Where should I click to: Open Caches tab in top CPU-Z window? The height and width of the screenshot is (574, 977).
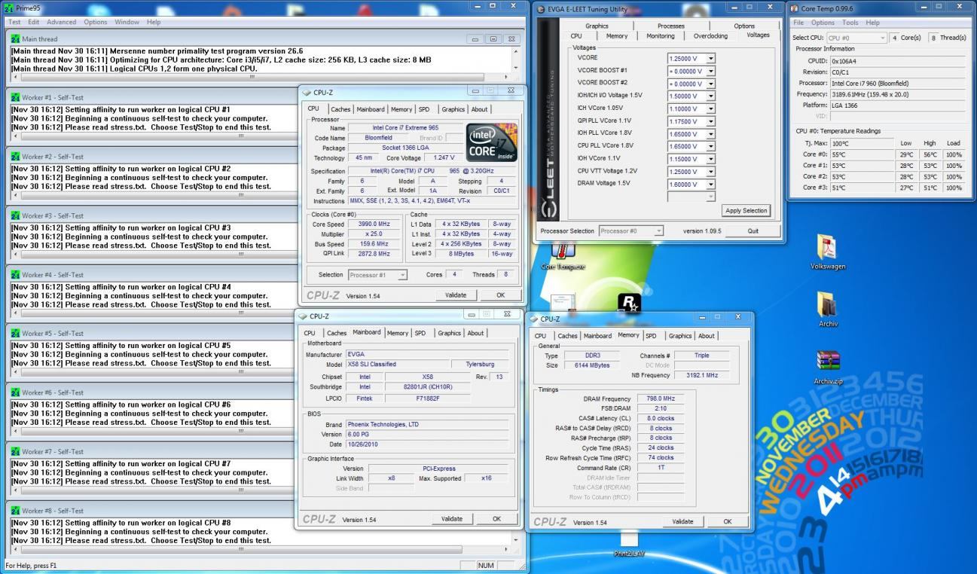tap(340, 109)
